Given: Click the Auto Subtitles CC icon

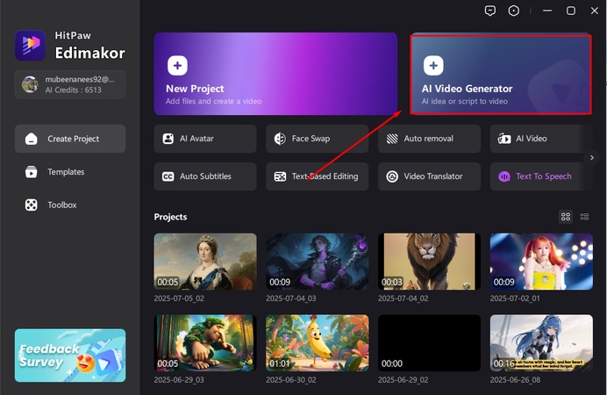Looking at the screenshot, I should [168, 176].
